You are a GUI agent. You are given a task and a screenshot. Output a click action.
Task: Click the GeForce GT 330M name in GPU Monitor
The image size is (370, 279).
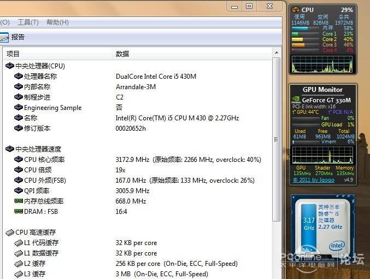pos(326,100)
